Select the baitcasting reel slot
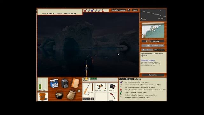This screenshot has height=115, width=204. (101, 87)
